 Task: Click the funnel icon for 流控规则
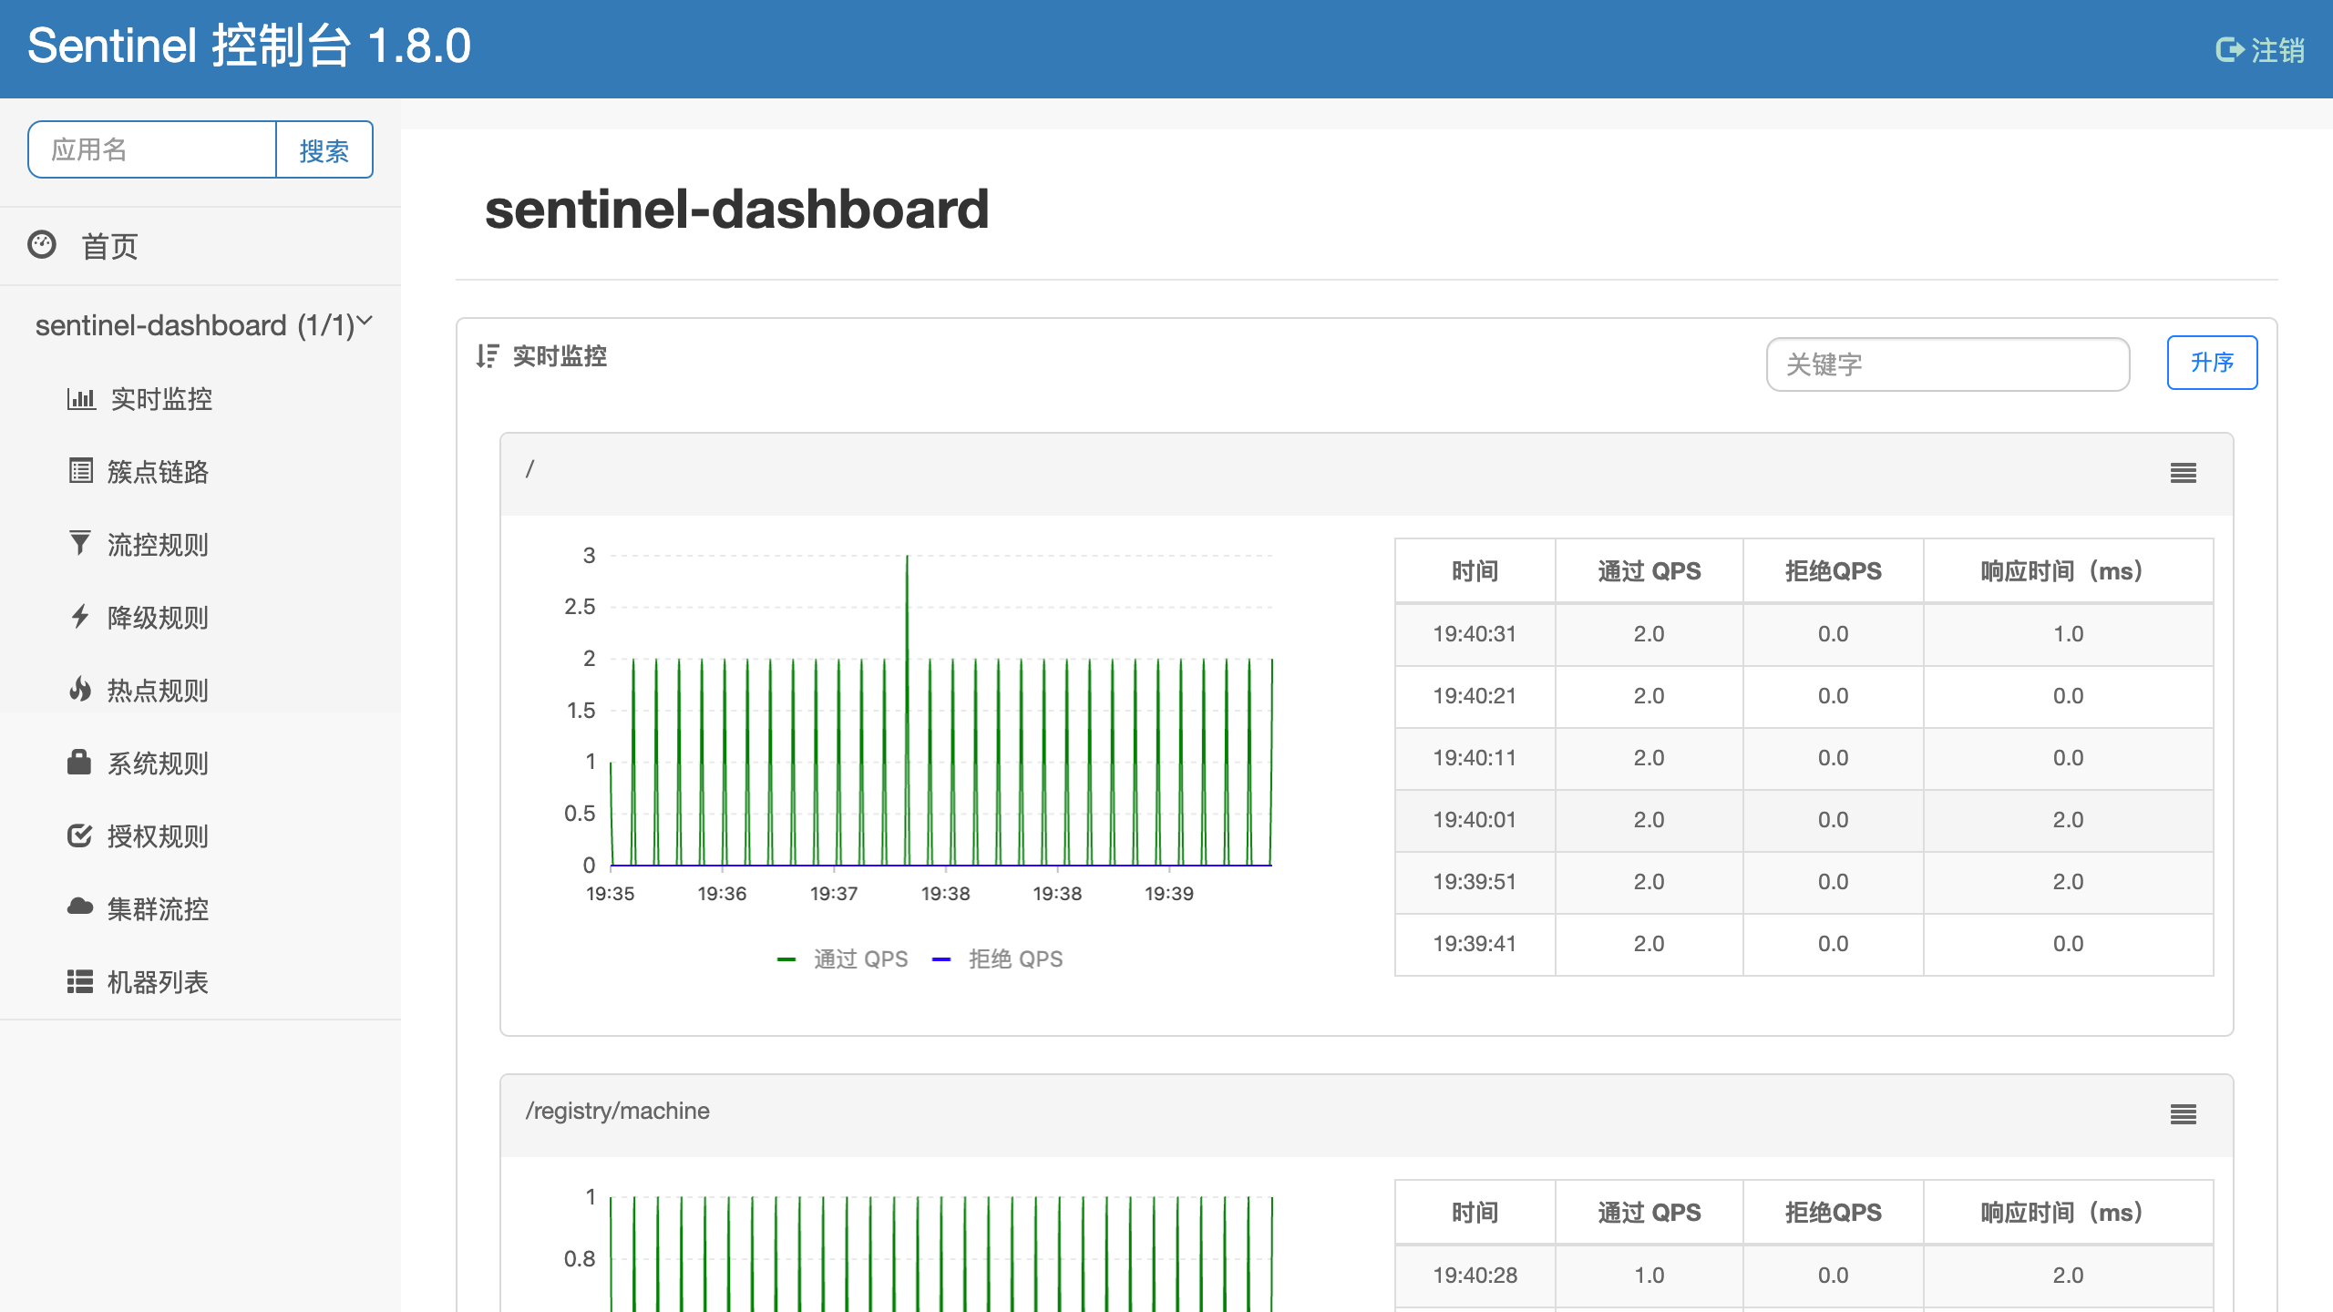(80, 543)
